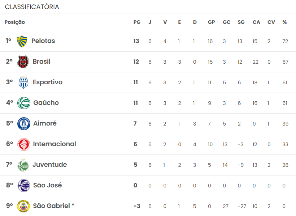Sort by the PG column header
The image size is (296, 216).
137,22
